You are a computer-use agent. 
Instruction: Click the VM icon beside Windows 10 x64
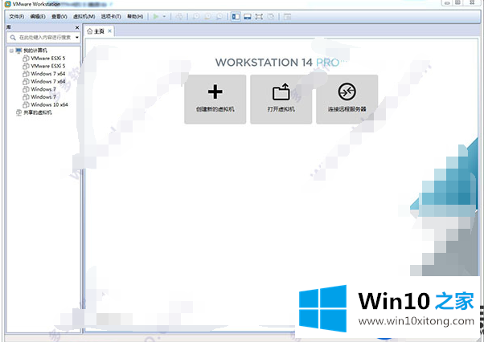coord(27,104)
